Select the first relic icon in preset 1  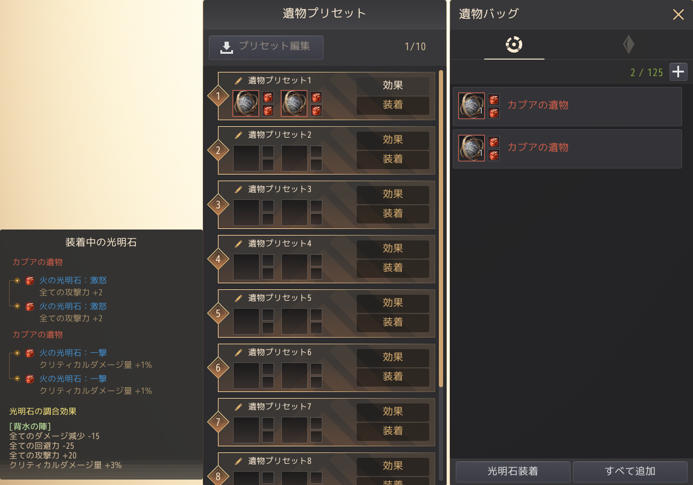pyautogui.click(x=246, y=103)
